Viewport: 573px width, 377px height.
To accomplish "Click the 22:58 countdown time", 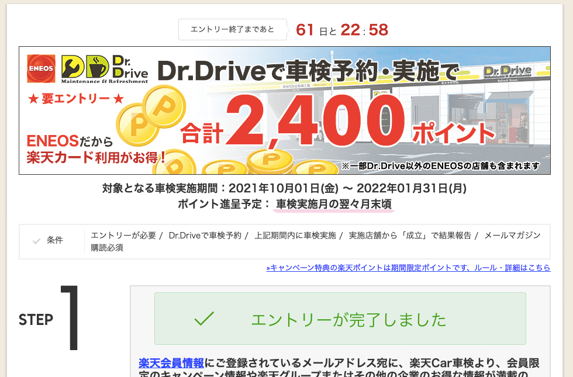I will coord(364,30).
